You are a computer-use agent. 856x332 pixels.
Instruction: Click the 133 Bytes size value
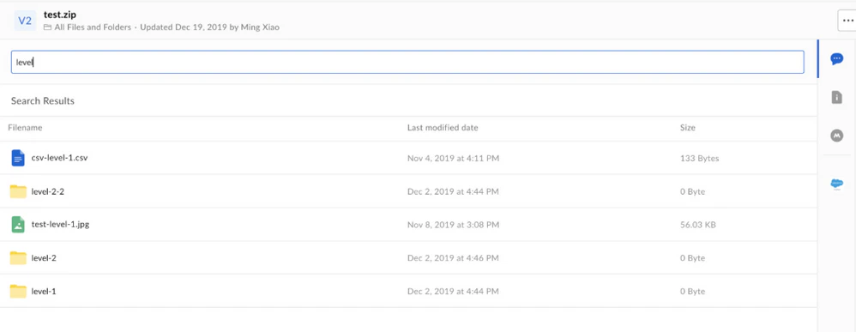coord(699,159)
